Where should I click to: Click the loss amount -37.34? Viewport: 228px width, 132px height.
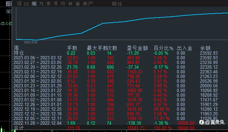133,67
